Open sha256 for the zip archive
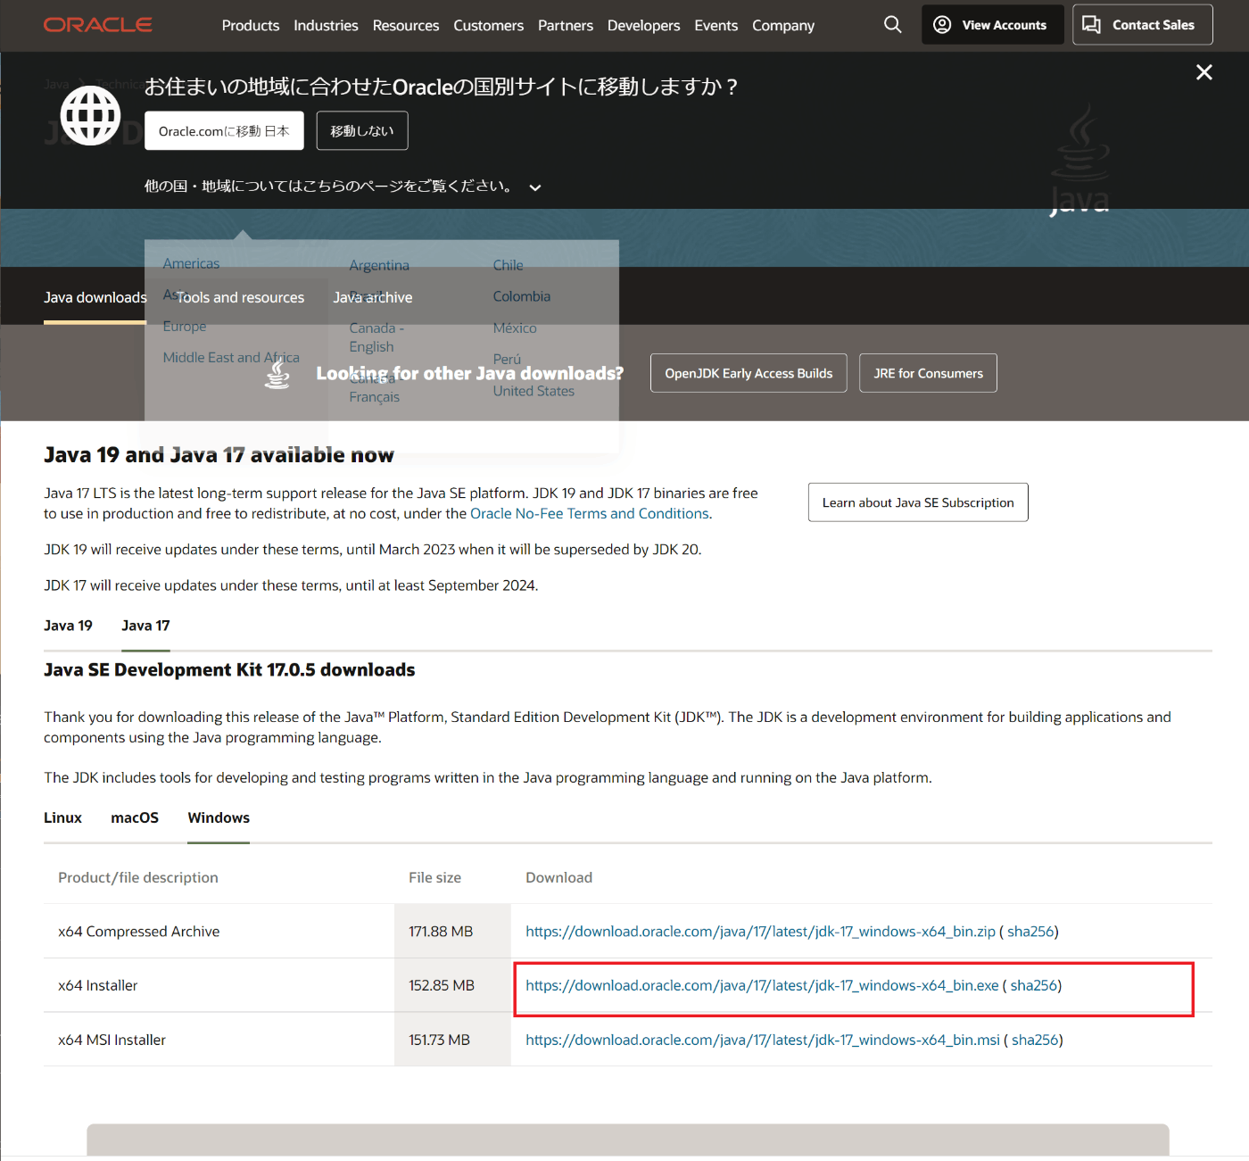The height and width of the screenshot is (1161, 1249). click(1030, 931)
